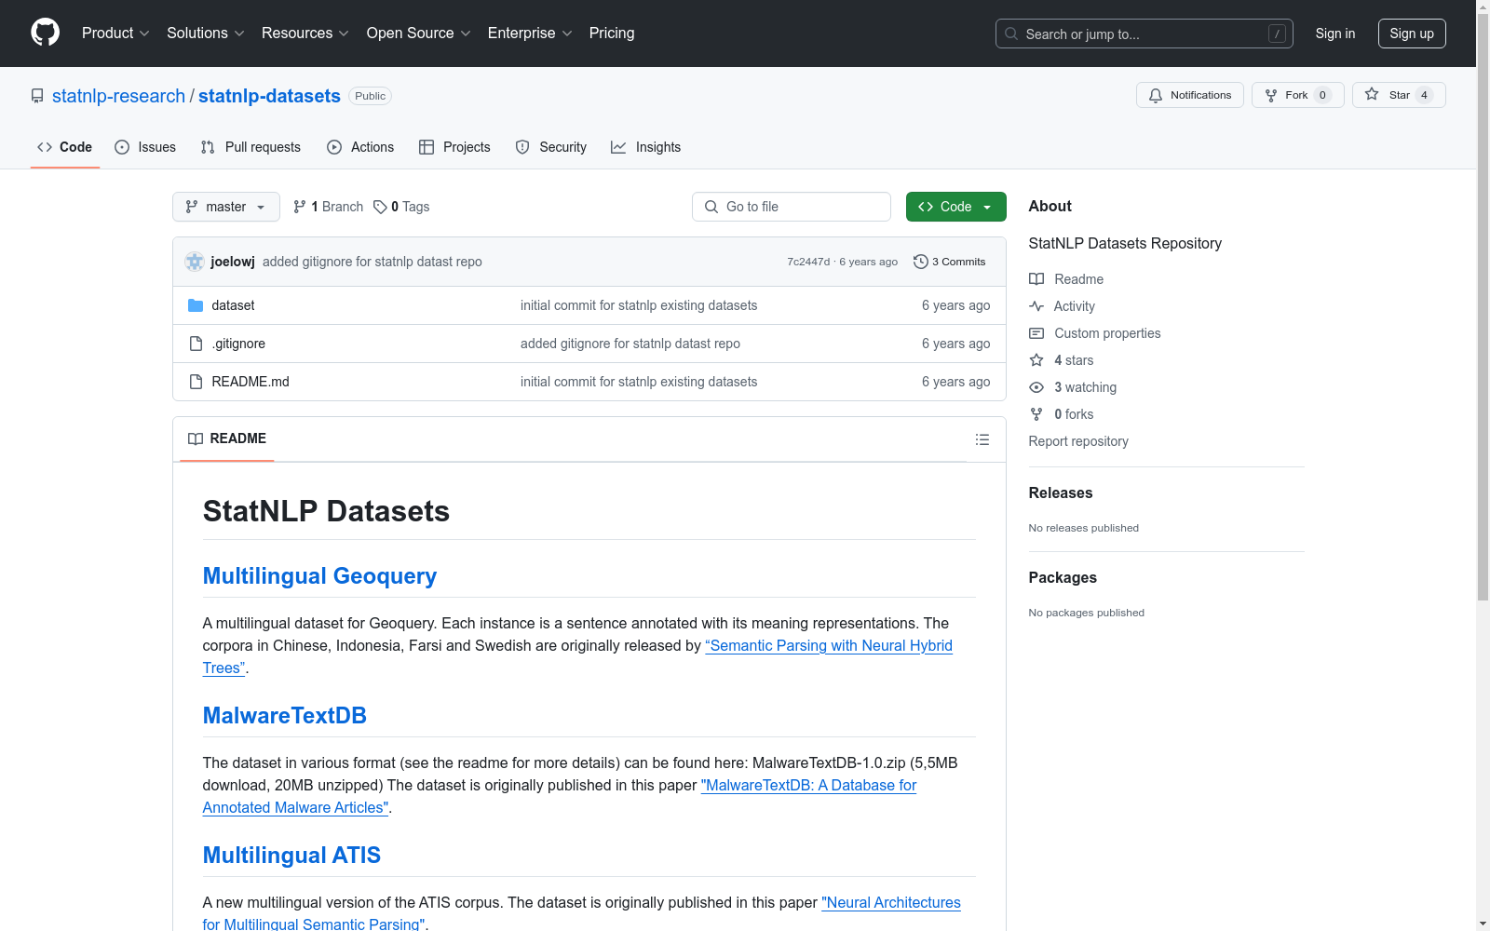Expand the Open Source menu

click(419, 34)
